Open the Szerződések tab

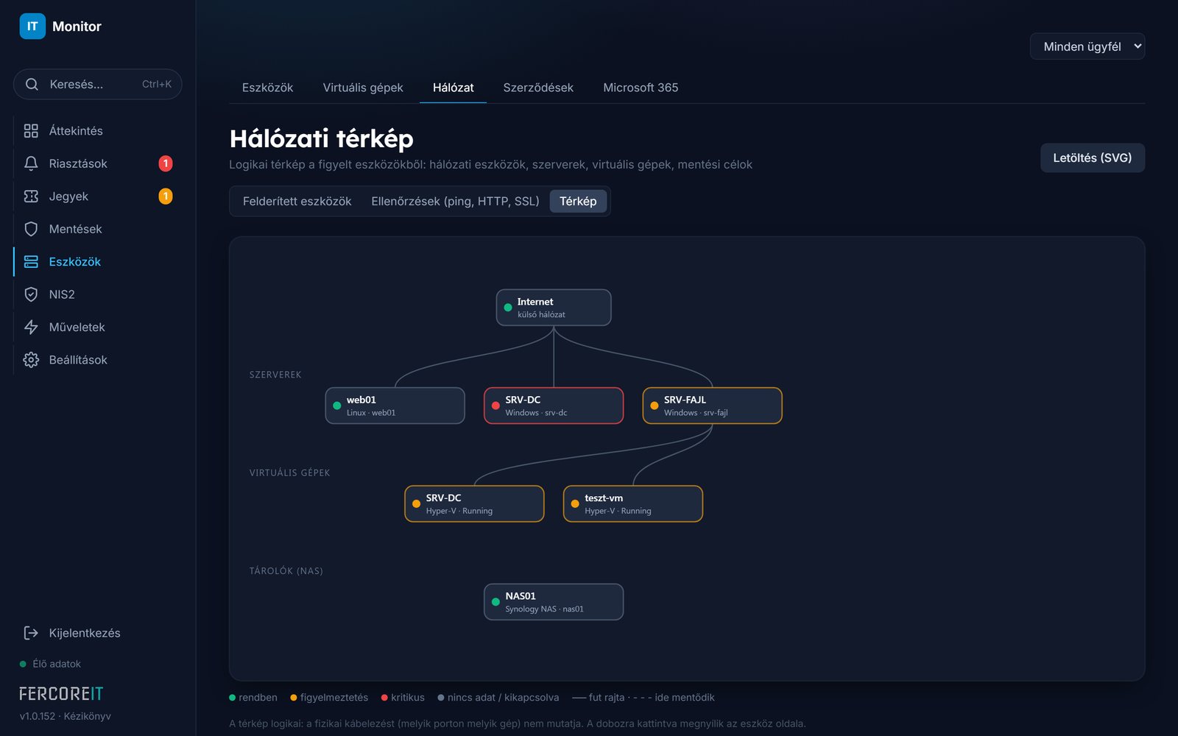pos(538,88)
